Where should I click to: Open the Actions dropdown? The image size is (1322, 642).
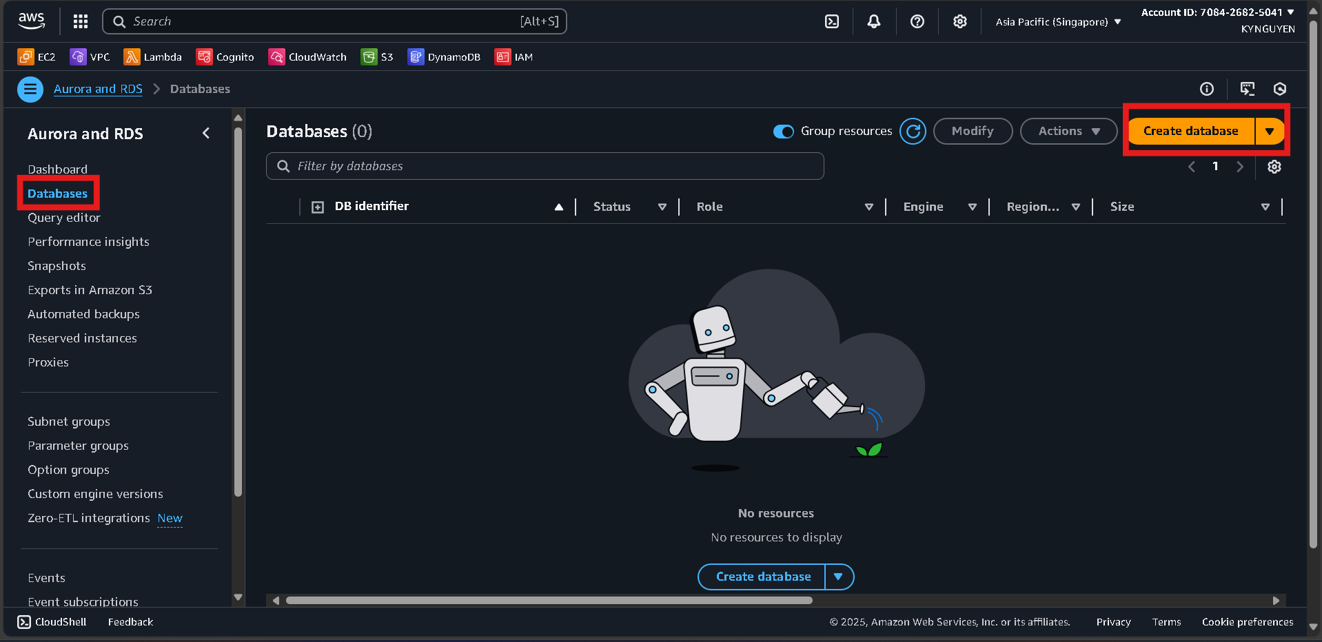[1068, 131]
